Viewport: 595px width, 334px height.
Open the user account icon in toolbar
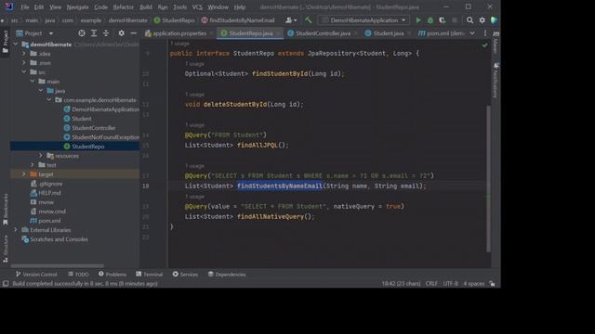291,20
